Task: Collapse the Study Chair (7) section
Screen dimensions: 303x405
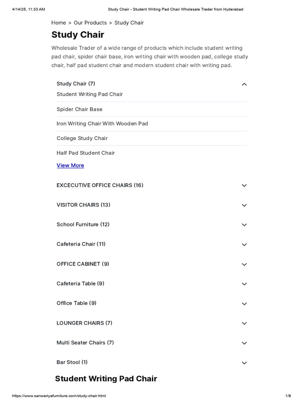Action: pyautogui.click(x=244, y=84)
